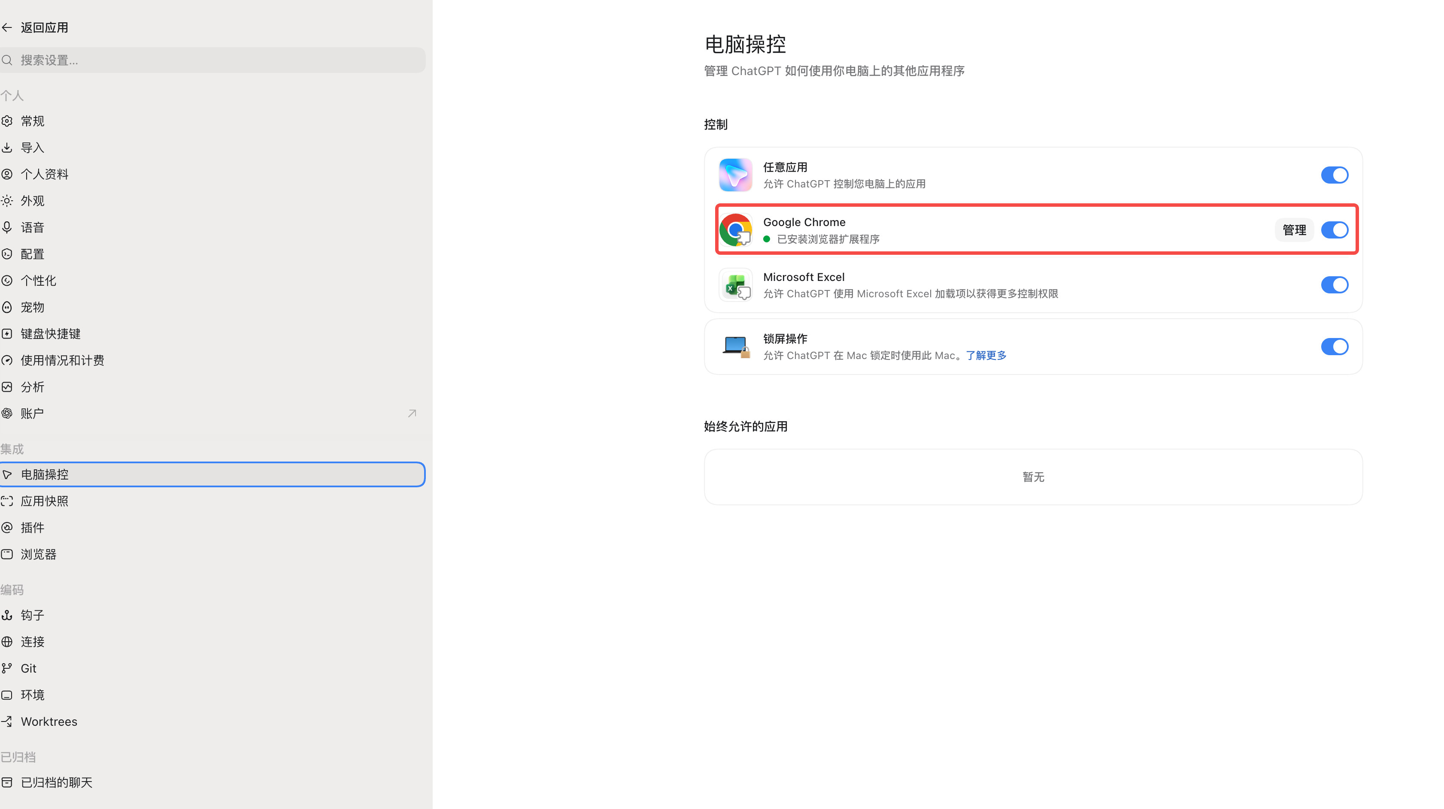Click the 搜索设置 search field
Screen dimensions: 1444x809
click(x=212, y=60)
